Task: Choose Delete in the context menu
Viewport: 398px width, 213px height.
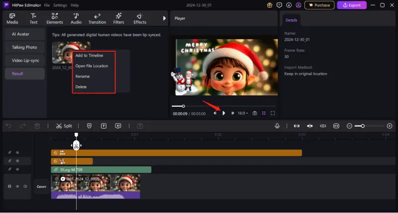Action: 81,87
